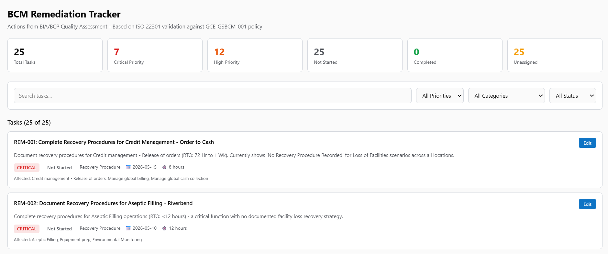Click the ISO 22301 subtitle text
Image resolution: width=608 pixels, height=254 pixels.
pos(135,27)
